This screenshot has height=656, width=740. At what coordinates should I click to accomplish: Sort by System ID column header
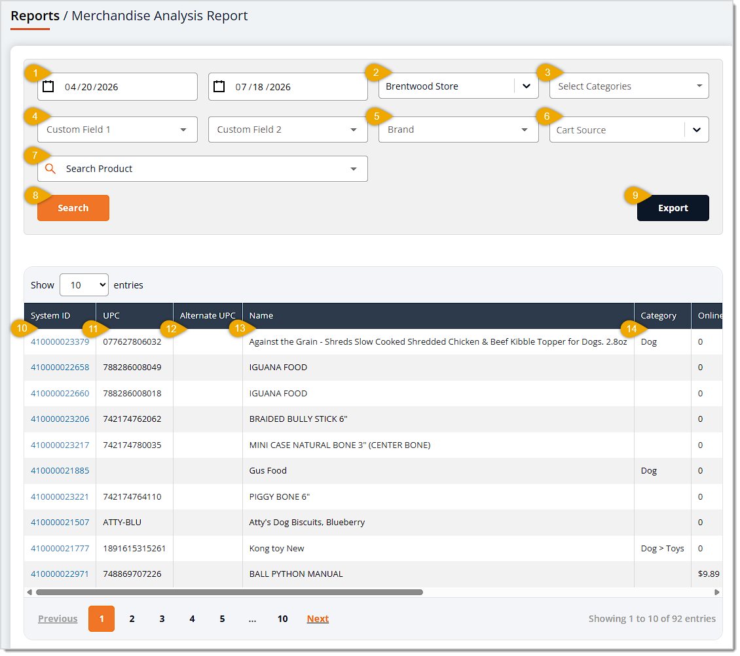tap(60, 316)
